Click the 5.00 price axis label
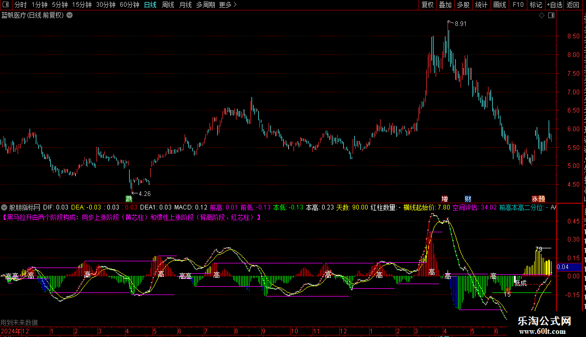The height and width of the screenshot is (337, 586). (573, 166)
